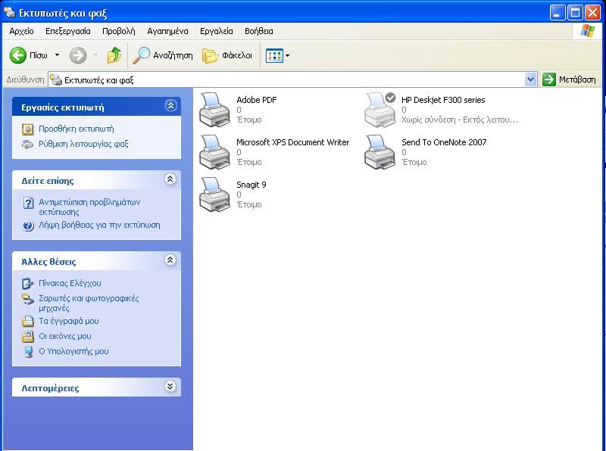
Task: Click the Microsoft XPS Document Writer name
Action: click(x=292, y=142)
